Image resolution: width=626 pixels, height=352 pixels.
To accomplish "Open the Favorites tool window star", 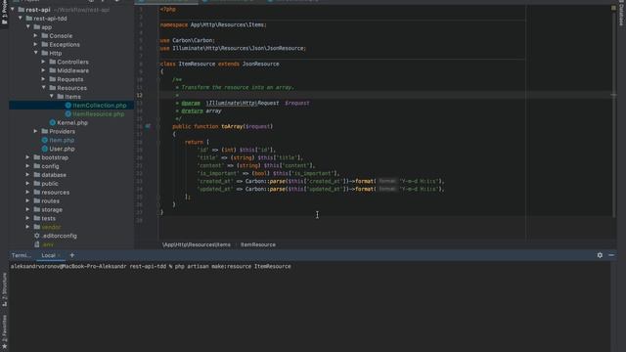I will 4,347.
